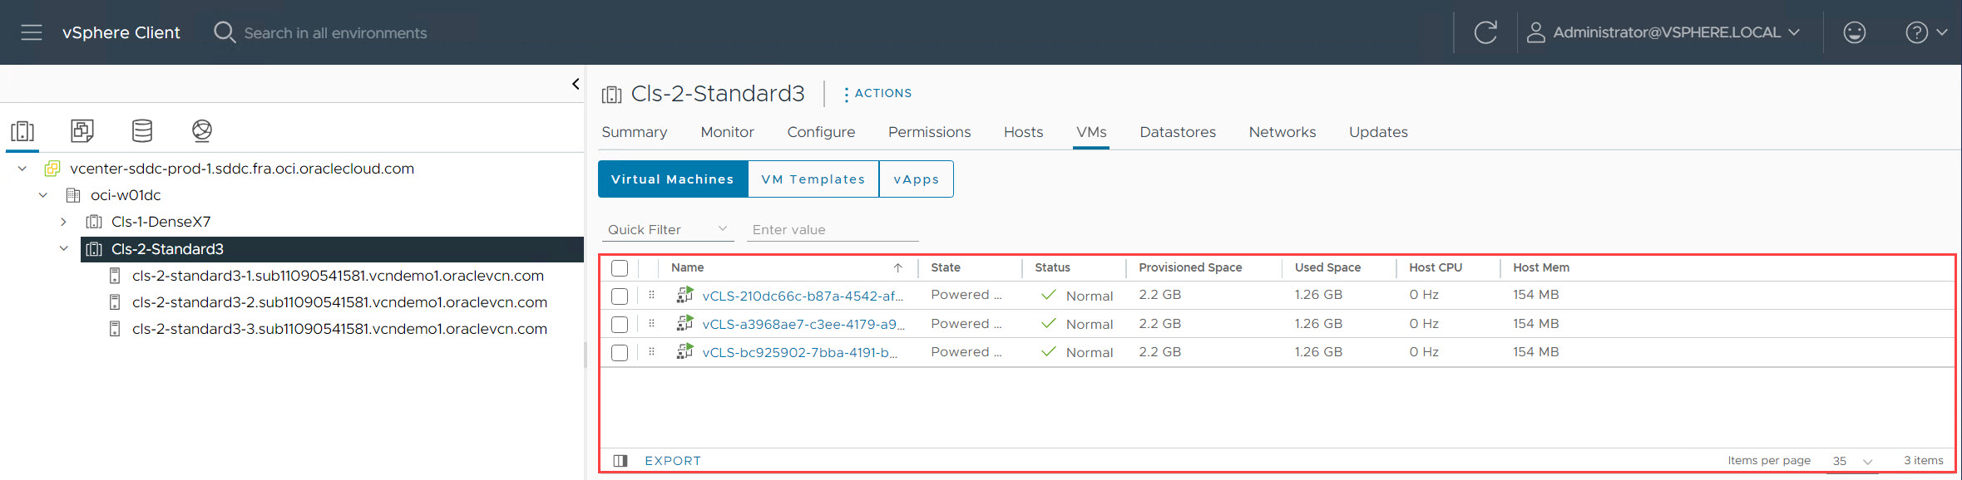Switch to Hosts and Clusters inventory view
Screen dimensions: 1962x480
[22, 130]
